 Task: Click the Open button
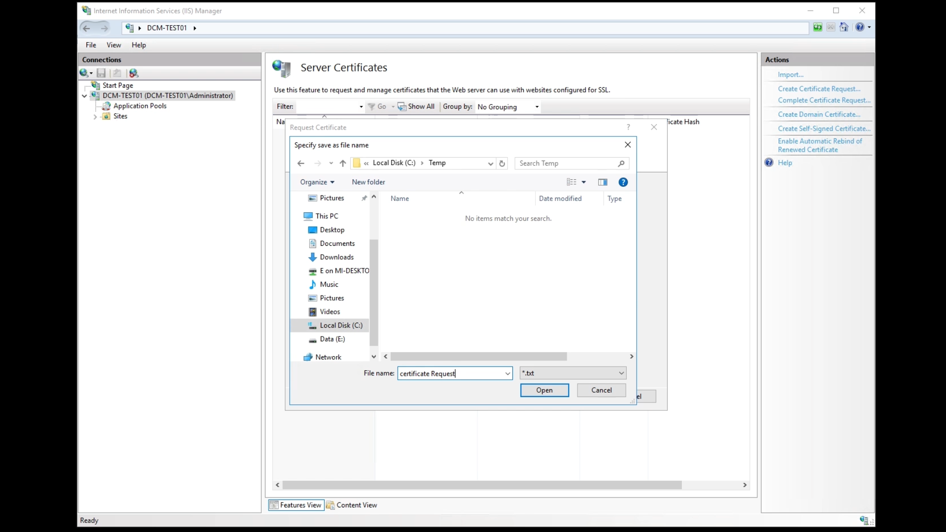(x=544, y=390)
